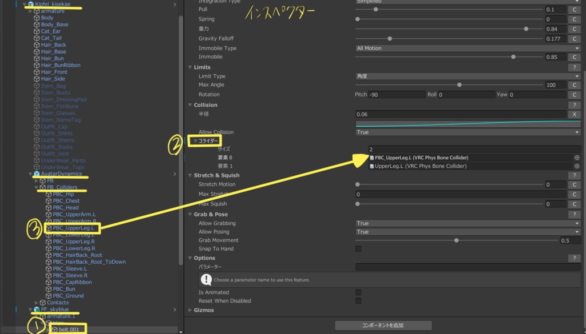Expand the Contacts tree item
The height and width of the screenshot is (334, 586).
click(x=37, y=303)
